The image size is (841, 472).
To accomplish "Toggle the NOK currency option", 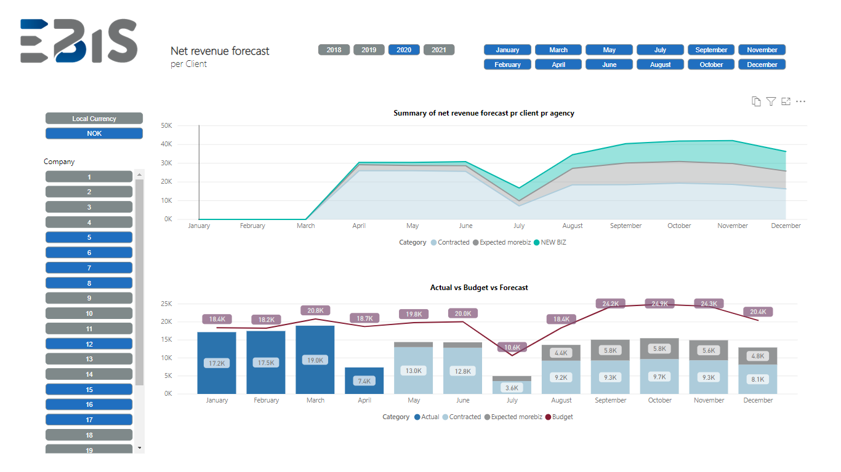I will pos(94,133).
